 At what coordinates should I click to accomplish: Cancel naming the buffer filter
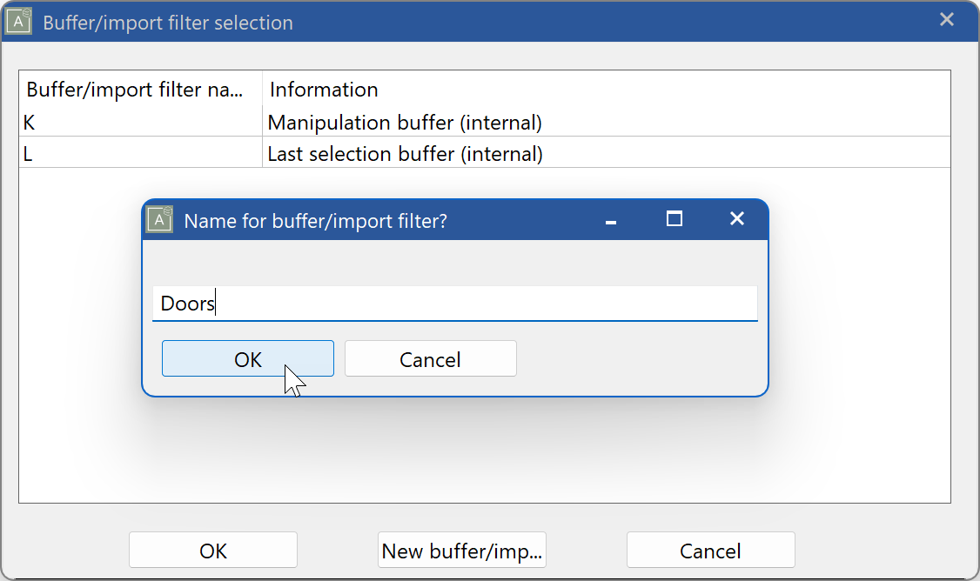click(x=430, y=358)
